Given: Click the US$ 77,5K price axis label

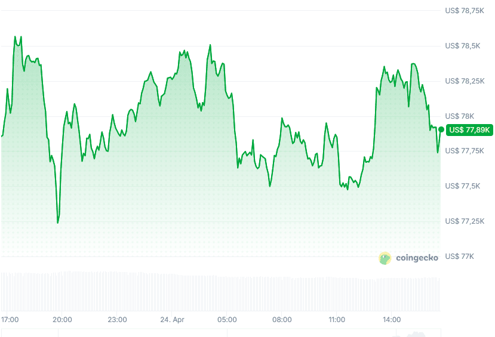Looking at the screenshot, I should 463,186.
